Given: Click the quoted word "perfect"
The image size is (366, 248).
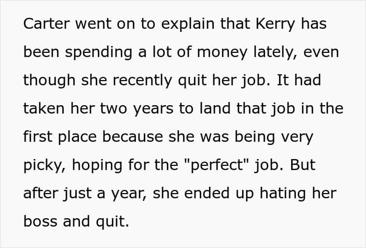Looking at the screenshot, I should [x=218, y=165].
